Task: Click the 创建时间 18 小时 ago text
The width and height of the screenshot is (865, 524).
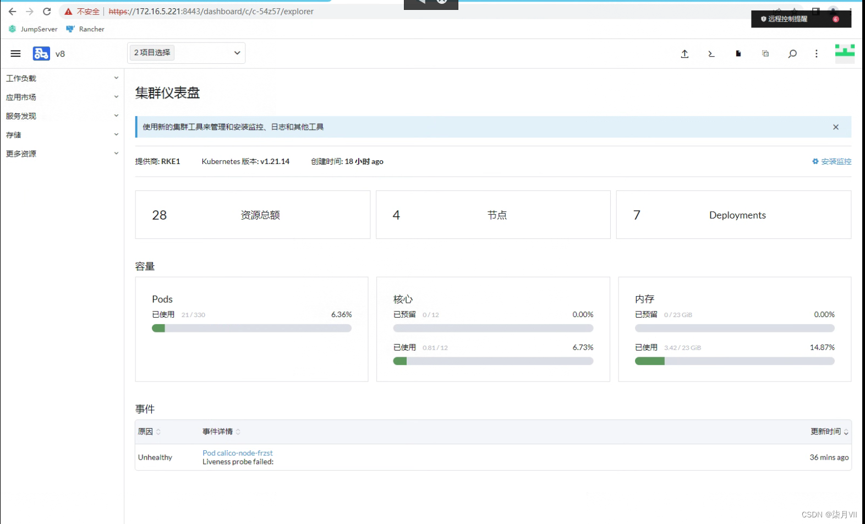Action: [347, 161]
